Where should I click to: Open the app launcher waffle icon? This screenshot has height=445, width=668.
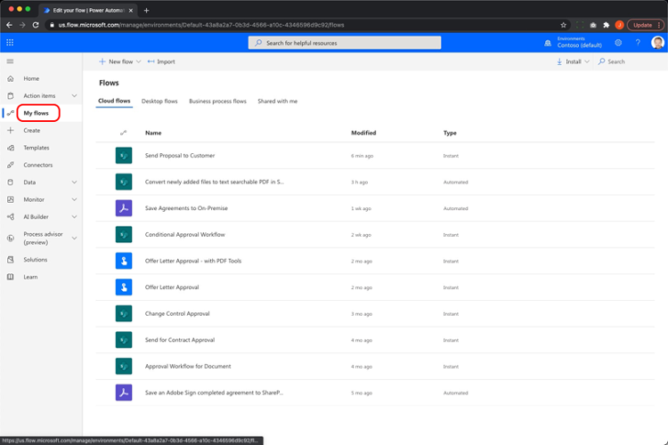[x=10, y=43]
